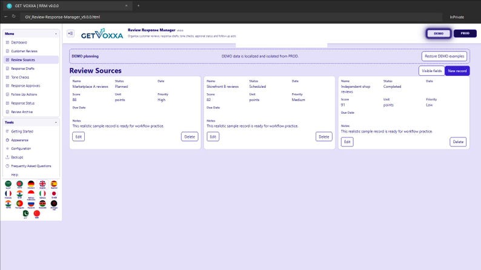Screen dimensions: 481x270
Task: Collapse the Menu section arrow
Action: pos(56,34)
